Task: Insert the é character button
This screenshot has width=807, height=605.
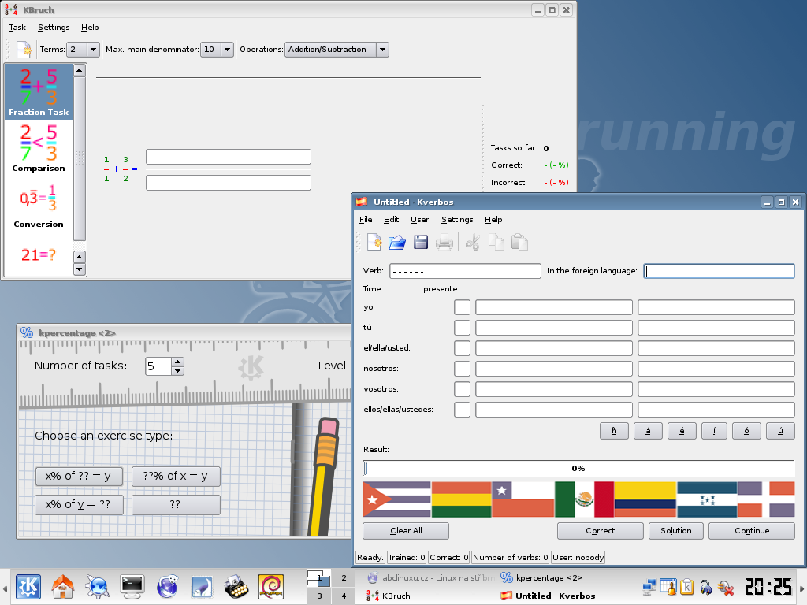Action: tap(682, 431)
